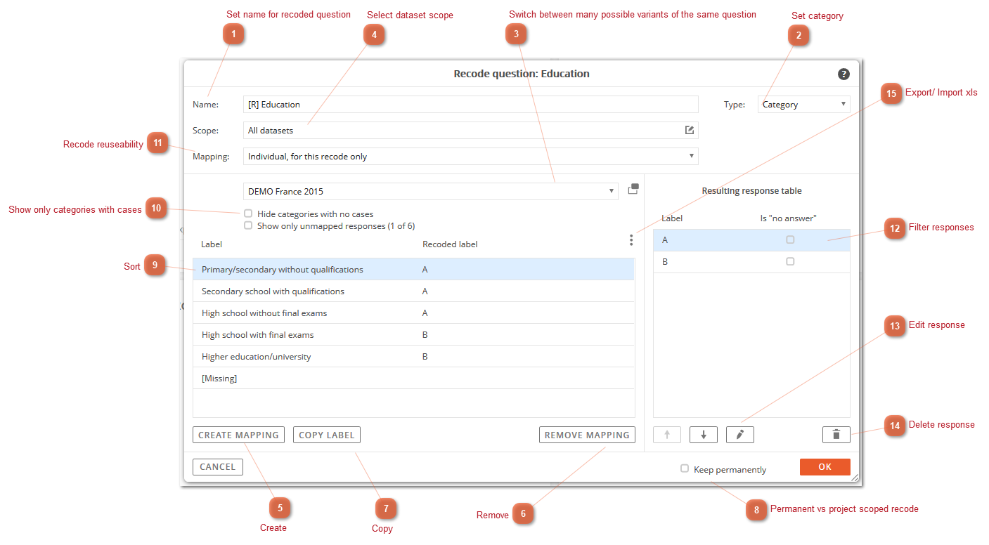Select row High school with final exams
Viewport: 989px width, 545px height.
coord(414,335)
